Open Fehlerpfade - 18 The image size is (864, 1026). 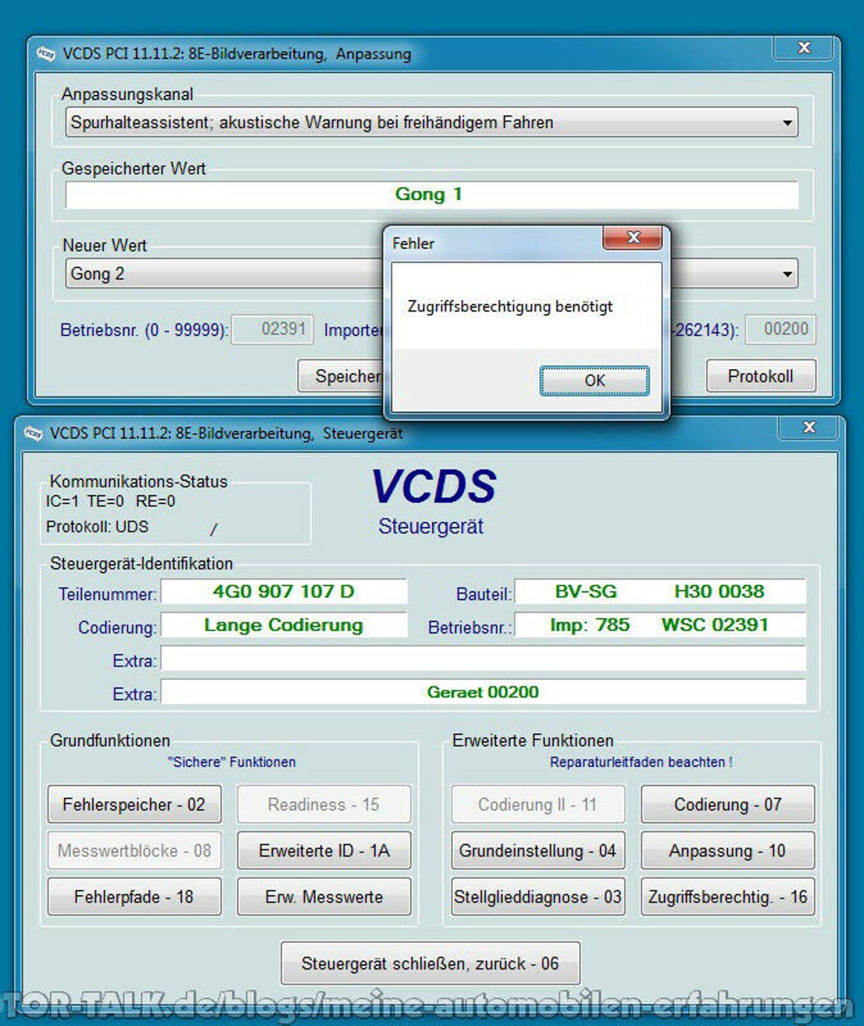coord(134,896)
